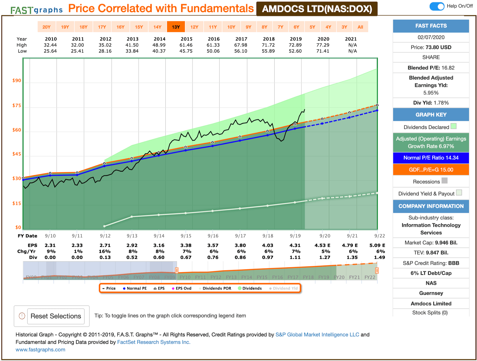Select the 12Y time range tab
Image resolution: width=477 pixels, height=361 pixels.
pyautogui.click(x=194, y=27)
